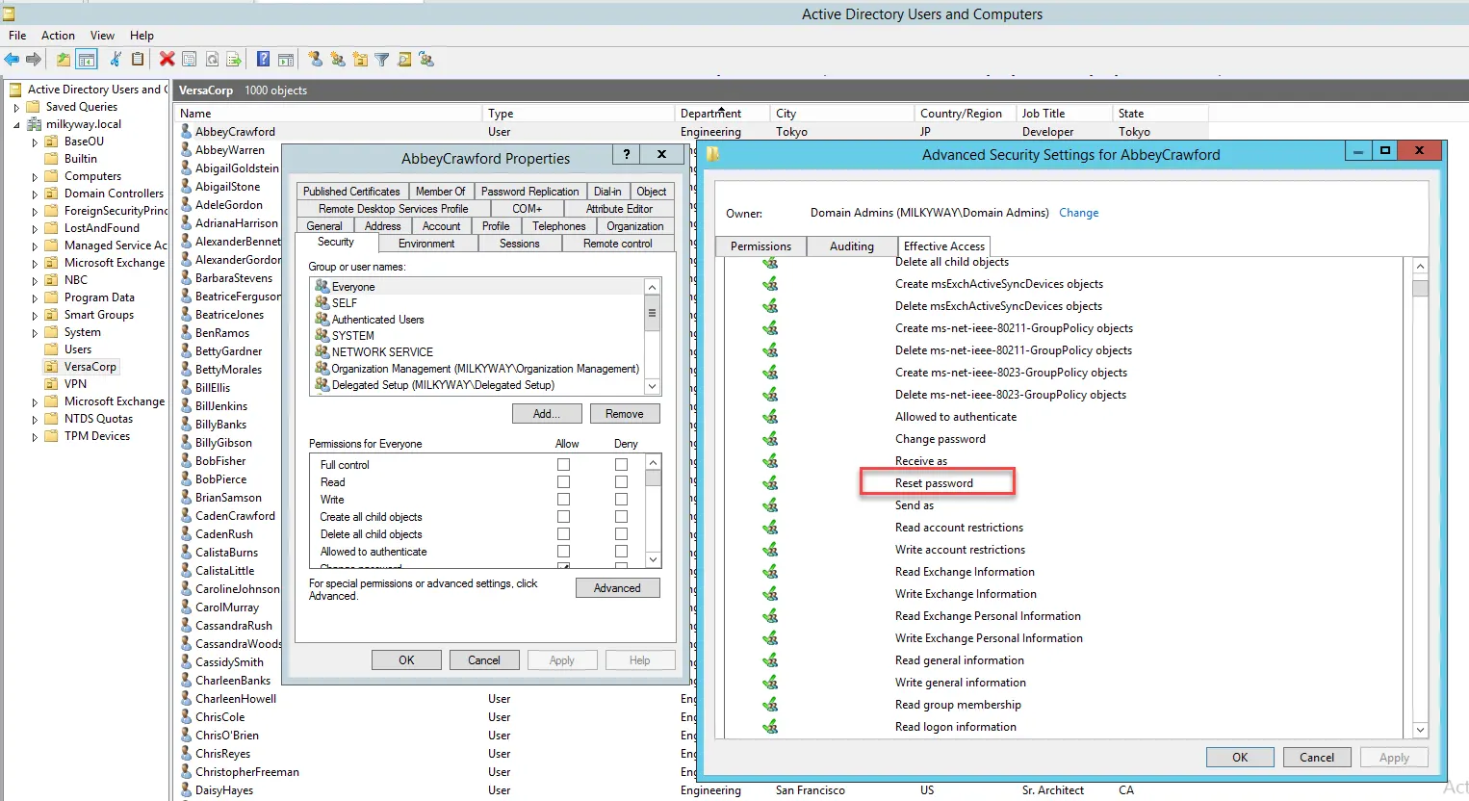Expand the LostAndFound tree node
Viewport: 1469px width, 801px height.
click(x=35, y=229)
